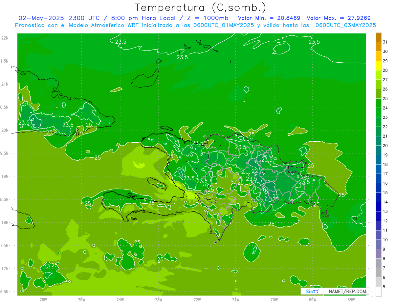This screenshot has height=304, width=394.
Task: Click the yellow swatch between 28 and 29
Action: [379, 66]
